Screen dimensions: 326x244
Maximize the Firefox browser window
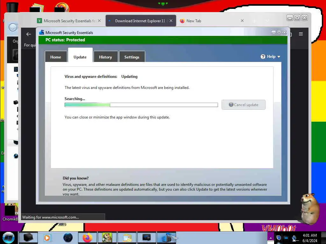point(297,18)
